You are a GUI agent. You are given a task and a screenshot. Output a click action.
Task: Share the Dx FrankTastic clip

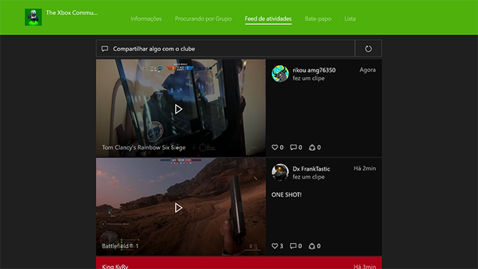(x=312, y=246)
